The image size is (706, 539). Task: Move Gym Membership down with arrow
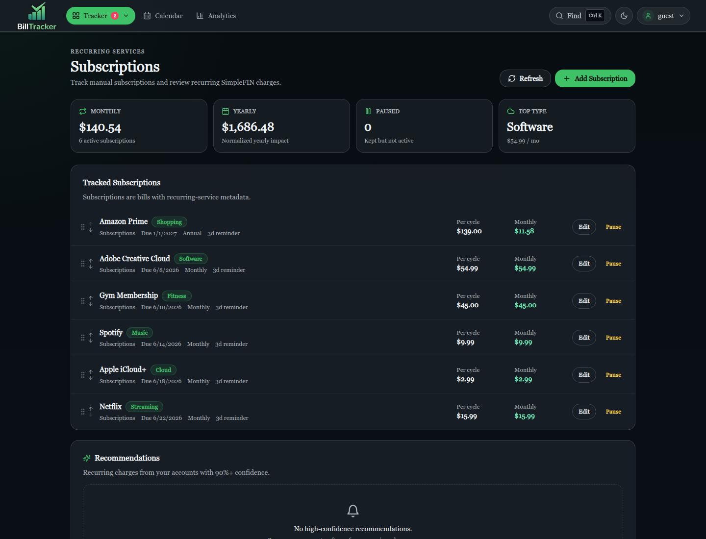point(91,304)
